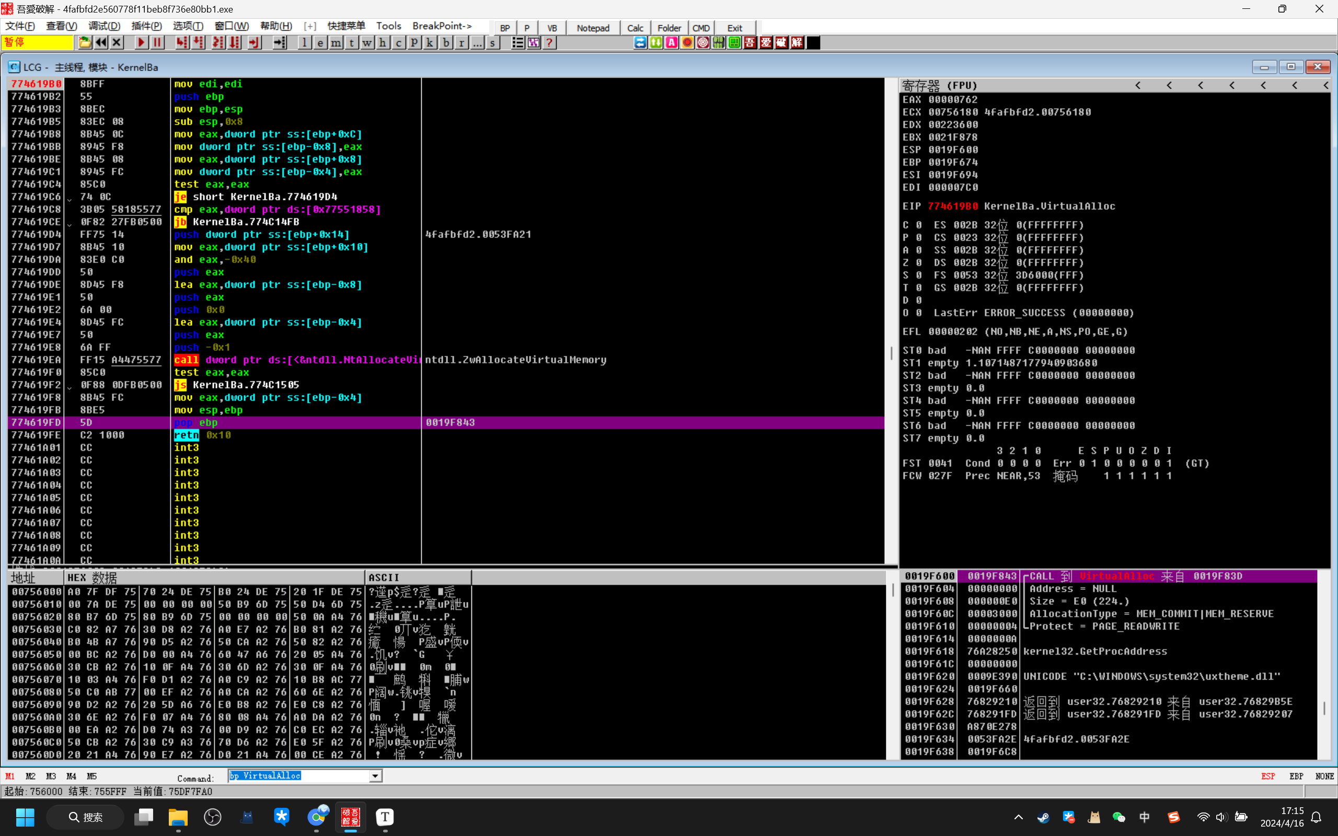Expand the Command history dropdown arrow
The image size is (1338, 836).
[375, 776]
